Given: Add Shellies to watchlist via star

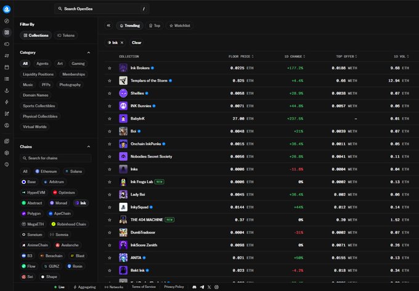Looking at the screenshot, I should point(110,93).
